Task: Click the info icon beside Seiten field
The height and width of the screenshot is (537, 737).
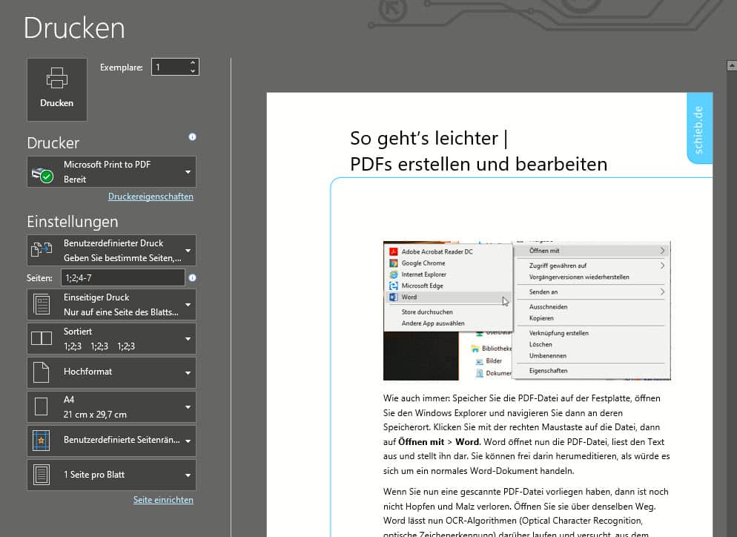Action: [192, 278]
